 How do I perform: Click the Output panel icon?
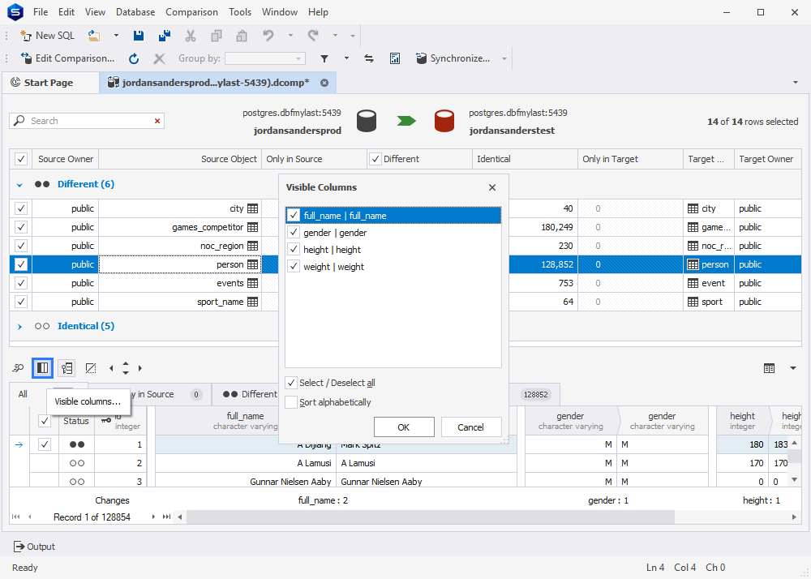tap(19, 547)
